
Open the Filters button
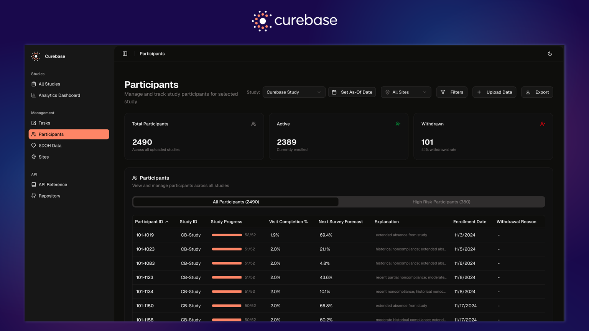452,92
